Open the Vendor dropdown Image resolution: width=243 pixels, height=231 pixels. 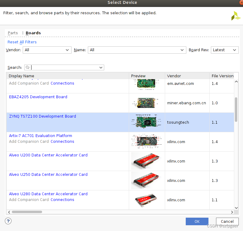point(47,50)
